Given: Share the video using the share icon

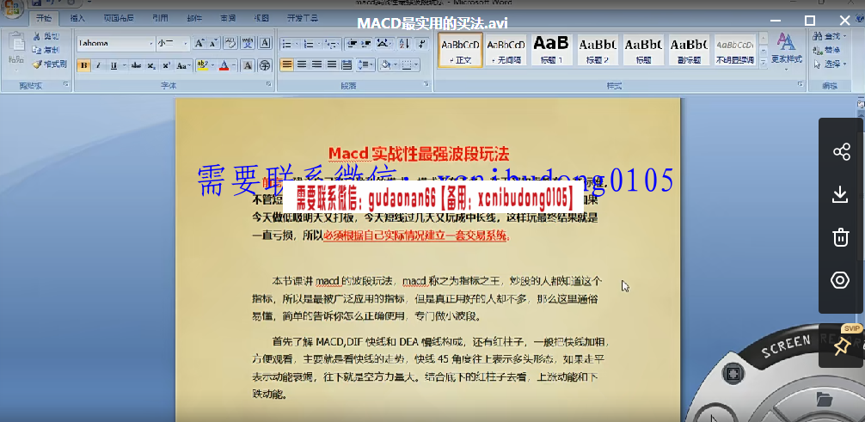Looking at the screenshot, I should [841, 152].
